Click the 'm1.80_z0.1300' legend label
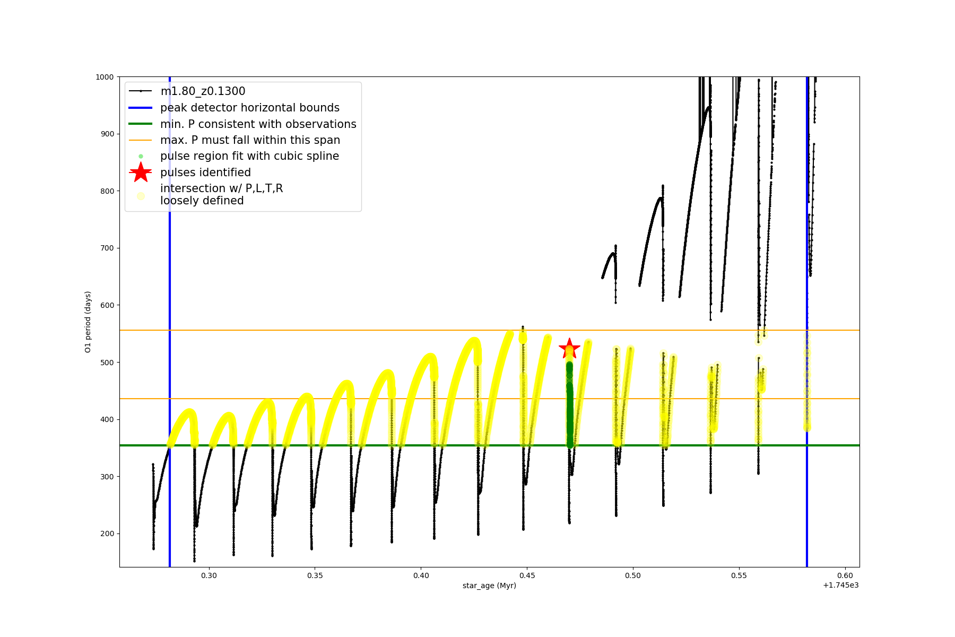The height and width of the screenshot is (637, 955). (x=203, y=91)
